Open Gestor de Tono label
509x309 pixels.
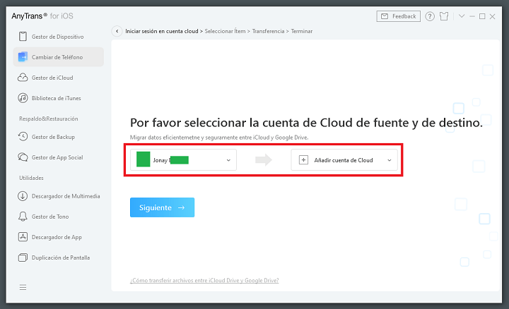pos(50,217)
